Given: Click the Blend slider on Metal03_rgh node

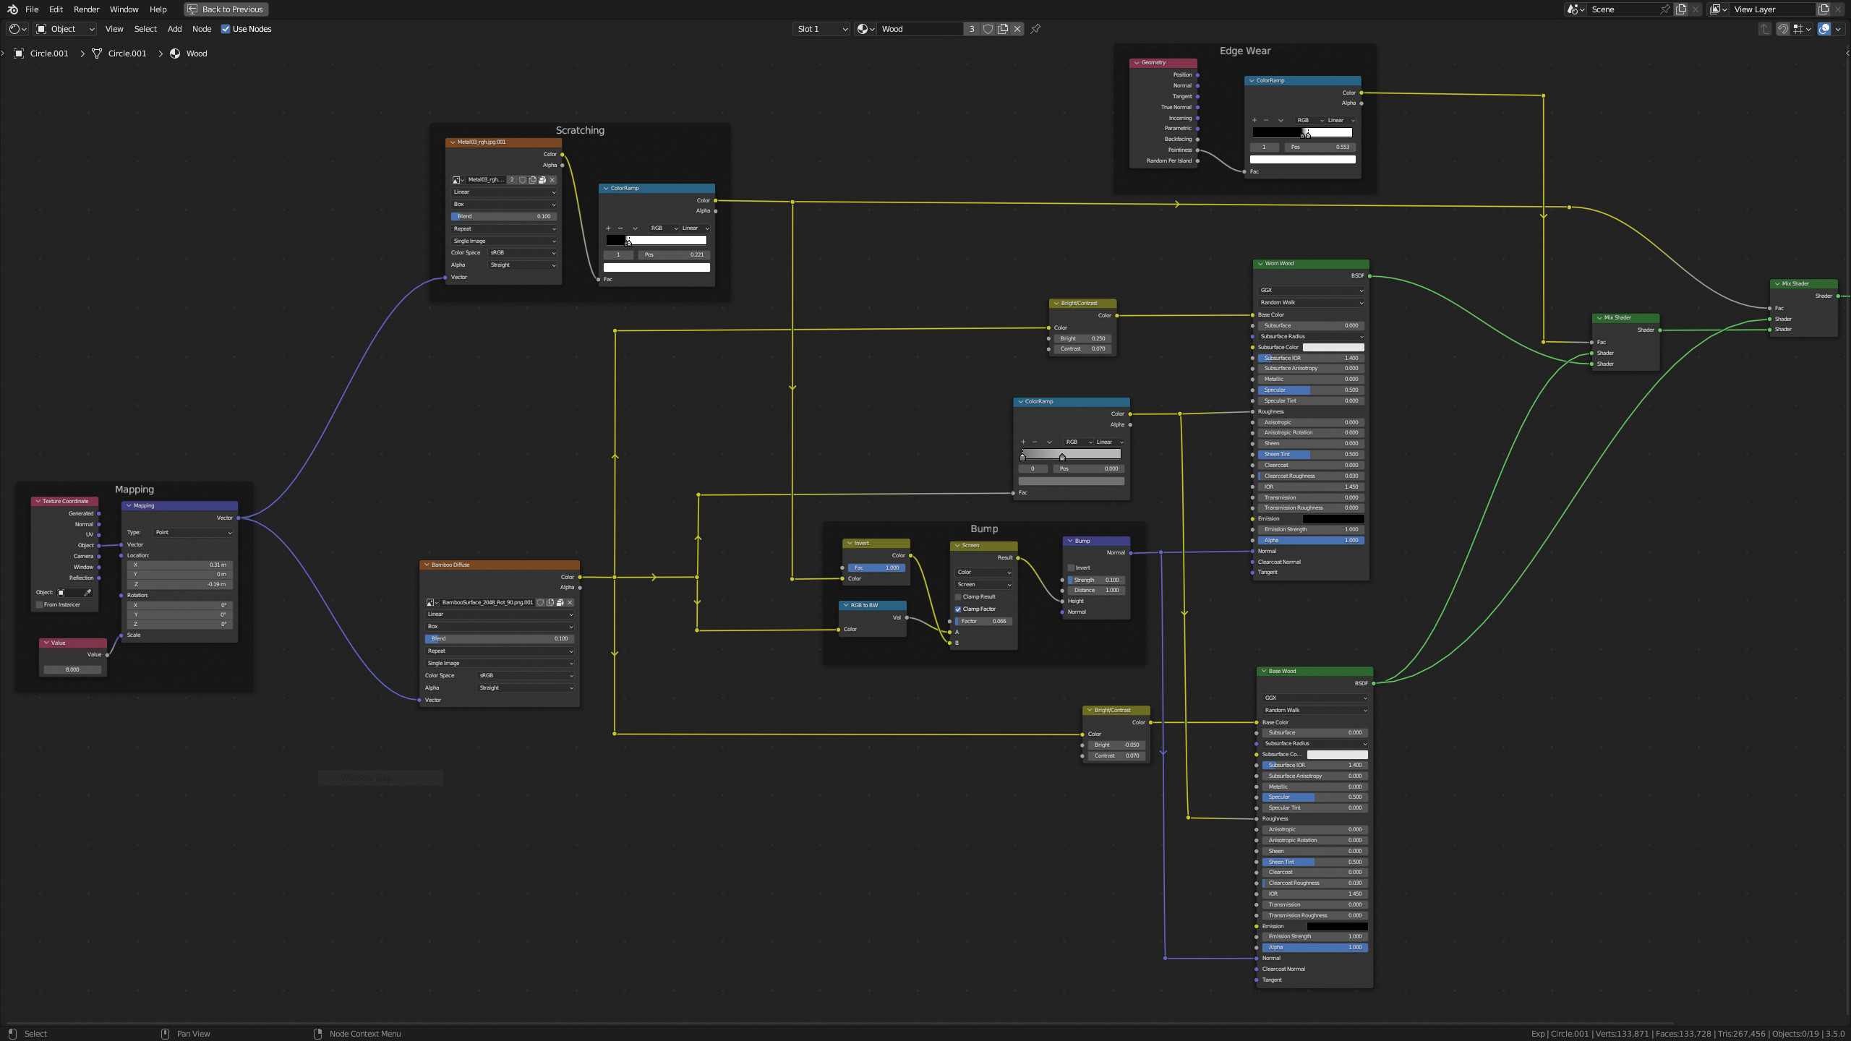Looking at the screenshot, I should [504, 217].
